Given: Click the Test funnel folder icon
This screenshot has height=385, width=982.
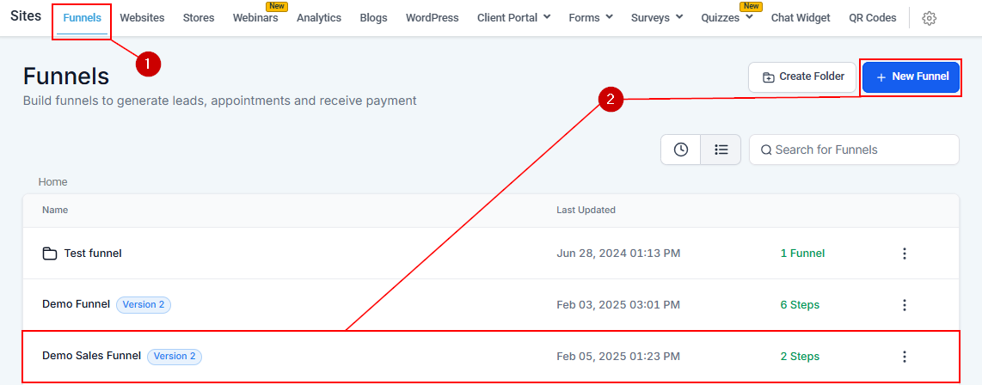Looking at the screenshot, I should tap(50, 254).
